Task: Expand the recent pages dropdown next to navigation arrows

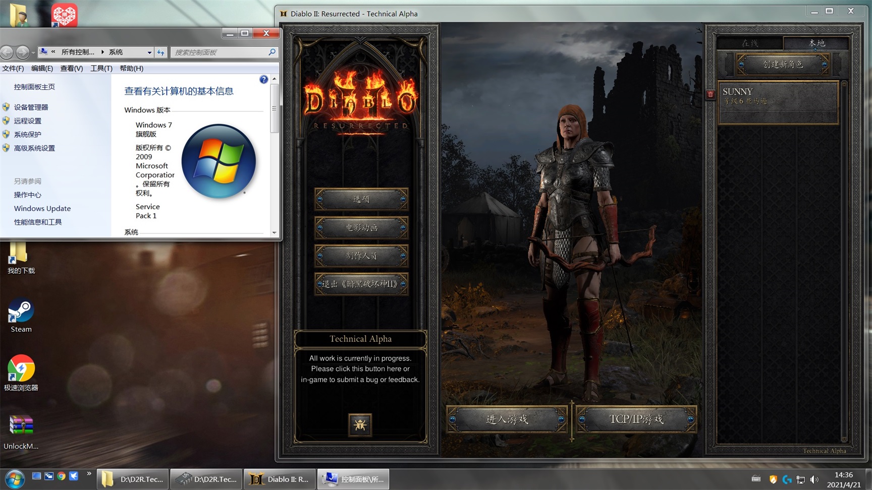Action: pyautogui.click(x=33, y=52)
